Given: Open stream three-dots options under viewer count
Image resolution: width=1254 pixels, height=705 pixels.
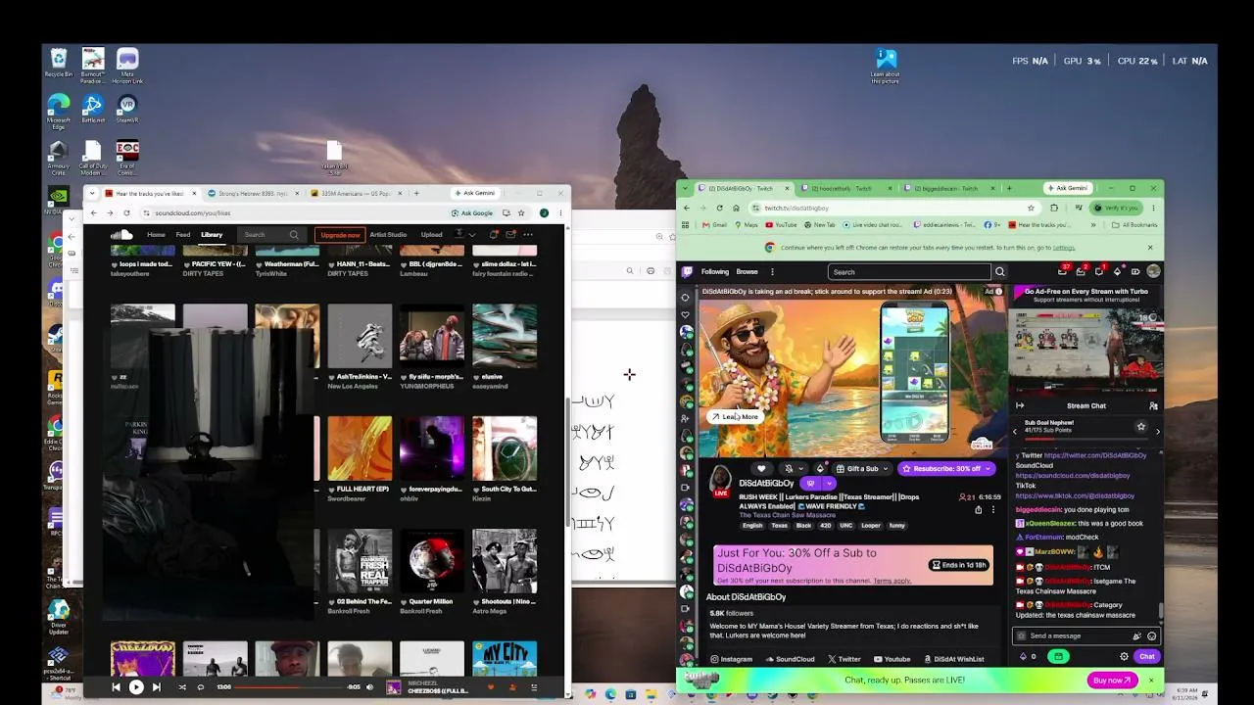Looking at the screenshot, I should coord(993,509).
